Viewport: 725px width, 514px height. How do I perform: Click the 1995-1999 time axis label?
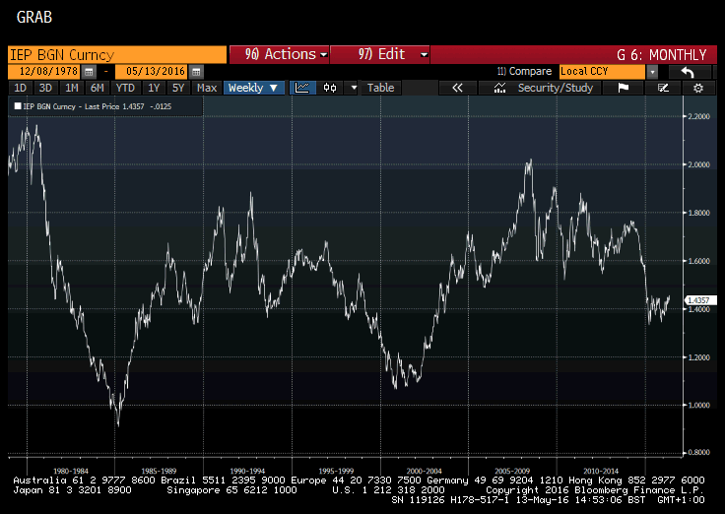pyautogui.click(x=336, y=471)
